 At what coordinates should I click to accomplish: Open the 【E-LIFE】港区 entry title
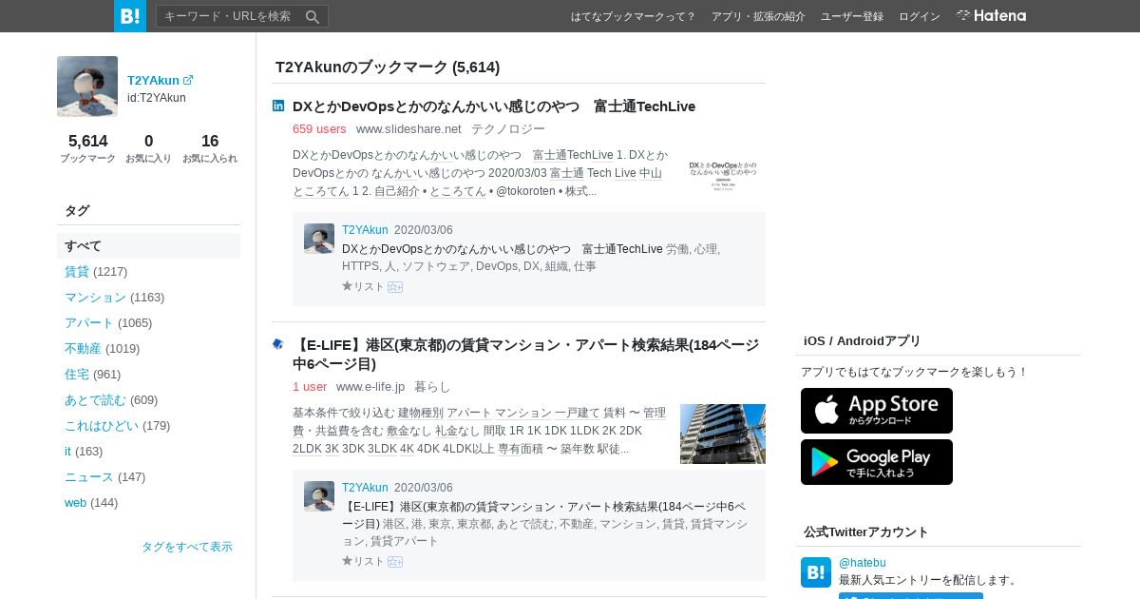pos(525,354)
